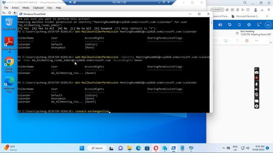Open Edge from taskbar
Screen dimensions: 273x153
138,148
